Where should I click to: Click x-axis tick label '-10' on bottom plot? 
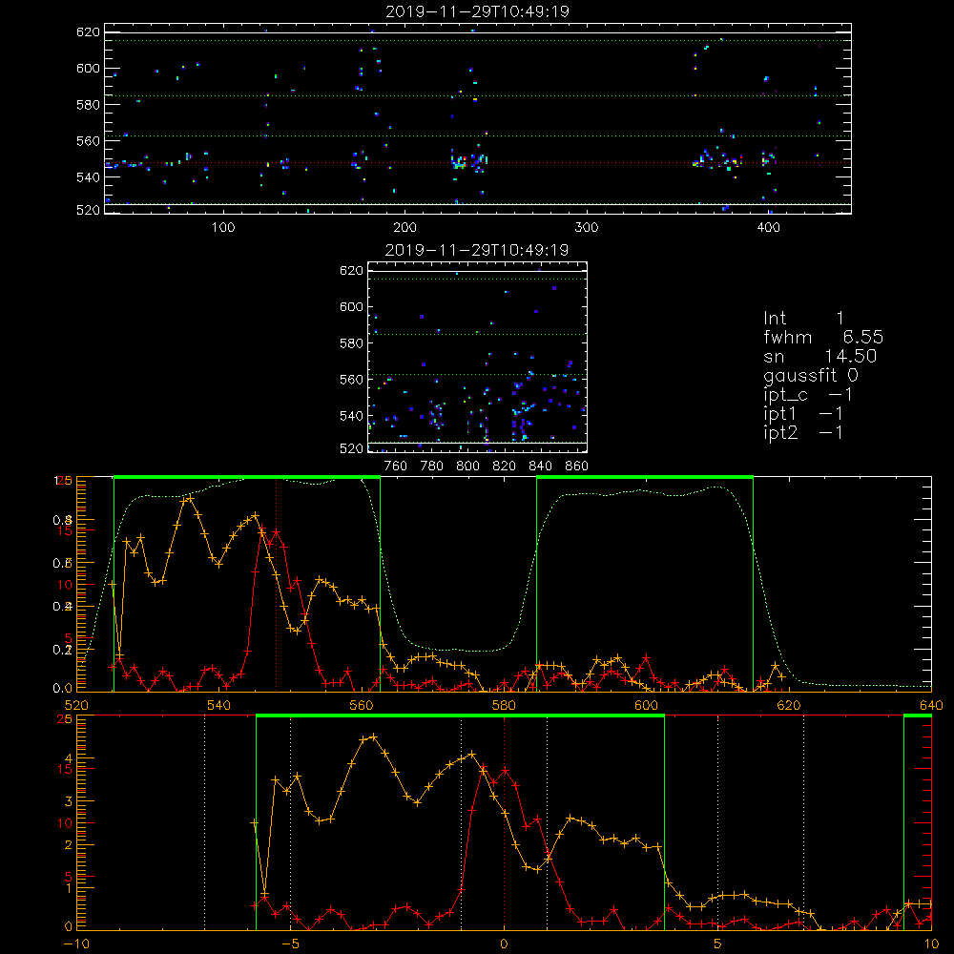[x=76, y=944]
